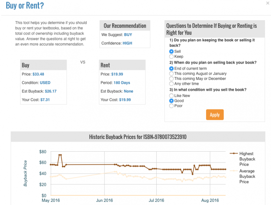Image resolution: width=271 pixels, height=205 pixels.
Task: Select Good book condition
Action: [x=171, y=101]
